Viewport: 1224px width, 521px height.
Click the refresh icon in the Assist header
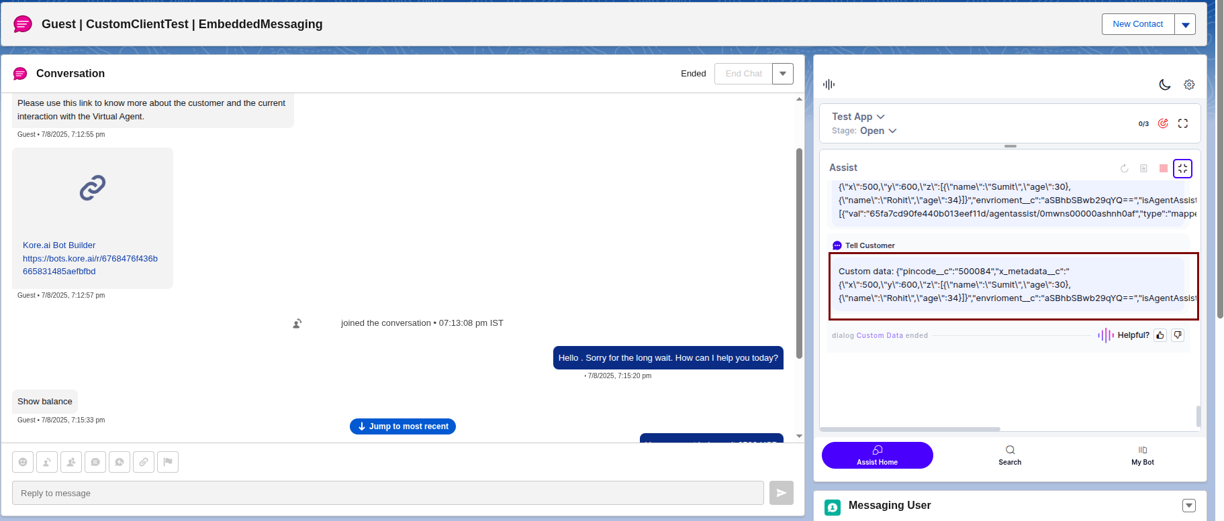coord(1124,168)
